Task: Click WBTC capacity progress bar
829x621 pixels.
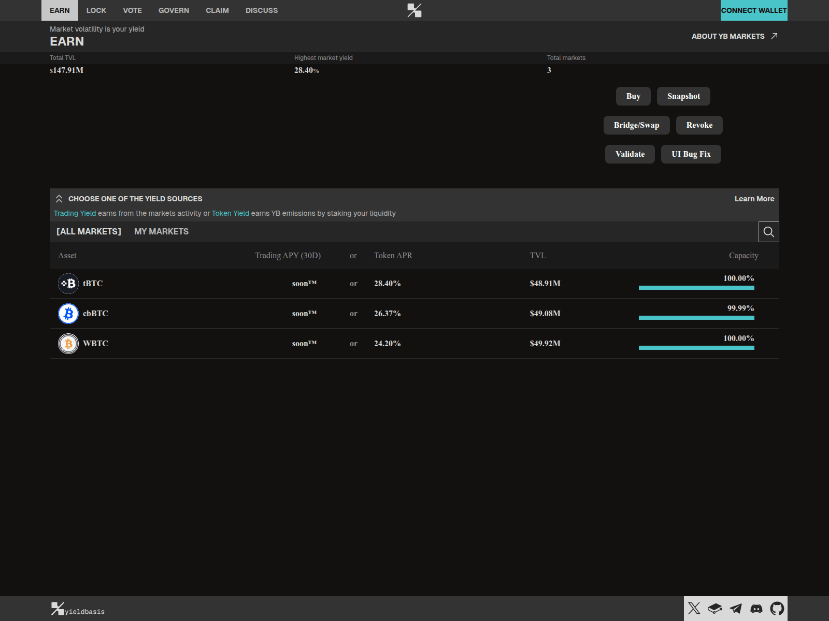Action: coord(696,348)
